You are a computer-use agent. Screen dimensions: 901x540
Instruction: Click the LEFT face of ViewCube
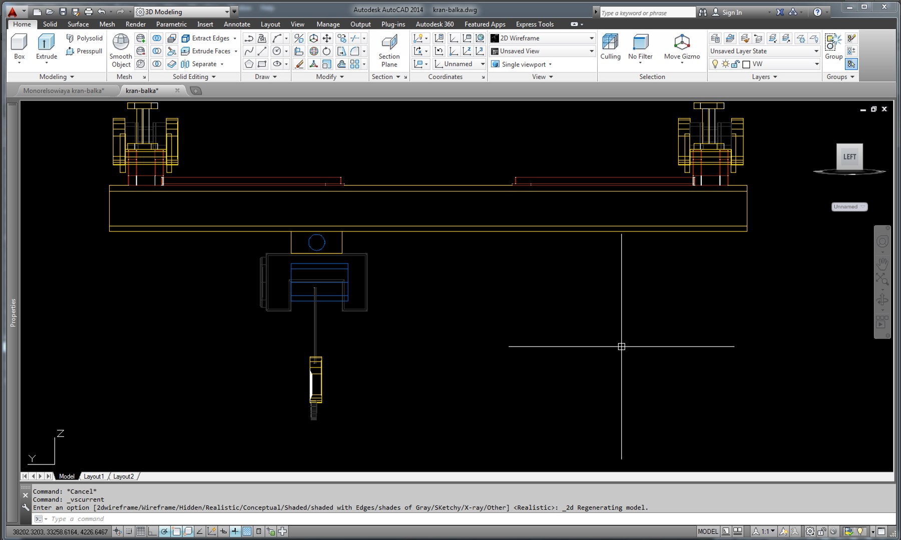point(849,156)
